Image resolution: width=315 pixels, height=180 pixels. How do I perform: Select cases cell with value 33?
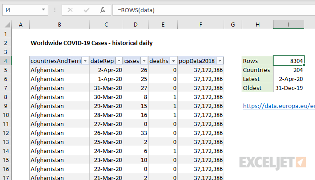(135, 133)
